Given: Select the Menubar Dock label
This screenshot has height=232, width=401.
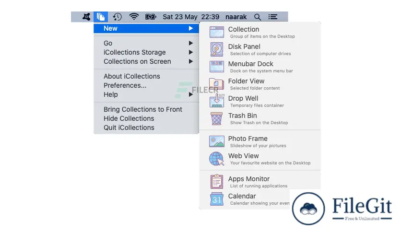Looking at the screenshot, I should pos(250,64).
